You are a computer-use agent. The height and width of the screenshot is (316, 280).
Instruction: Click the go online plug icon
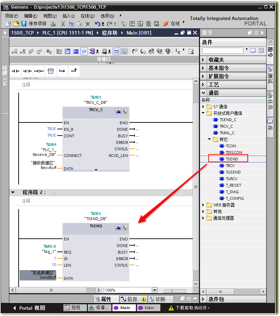coord(166,23)
